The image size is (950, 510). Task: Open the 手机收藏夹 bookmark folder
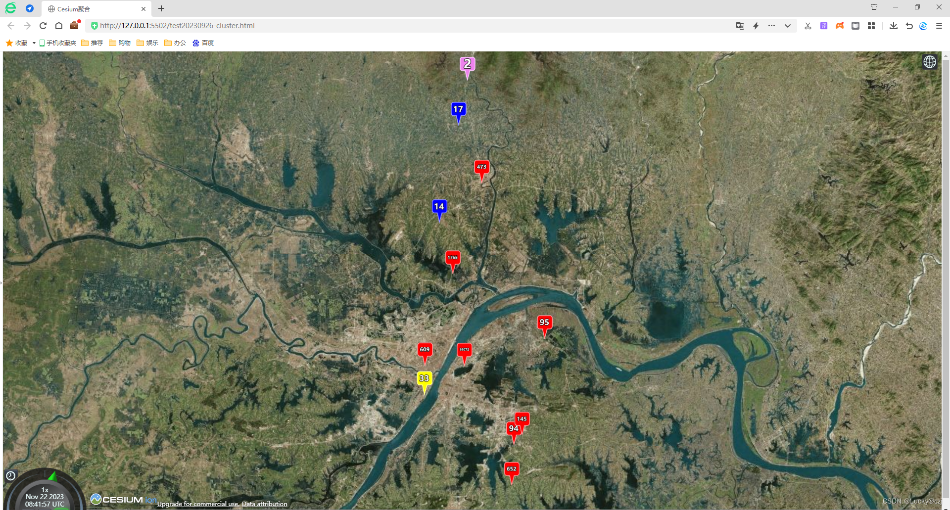[57, 43]
